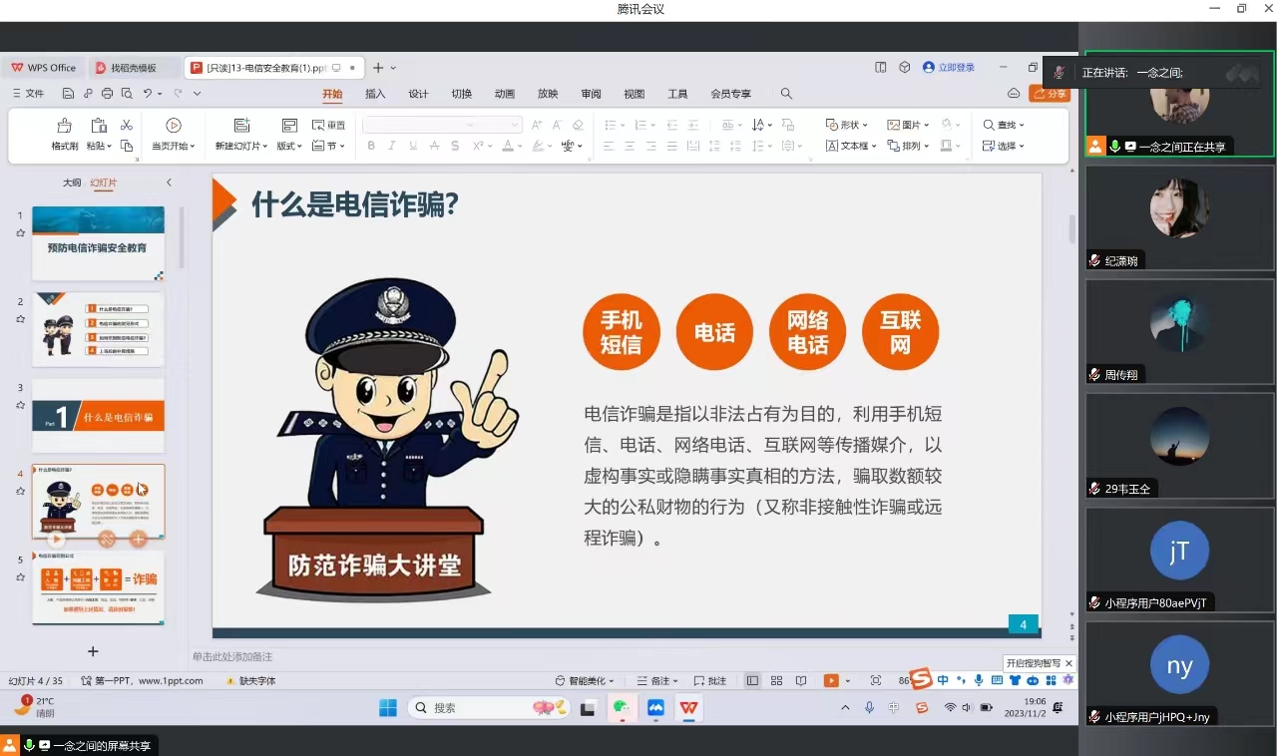This screenshot has height=756, width=1277.
Task: Open WeChat from the taskbar
Action: coord(621,707)
